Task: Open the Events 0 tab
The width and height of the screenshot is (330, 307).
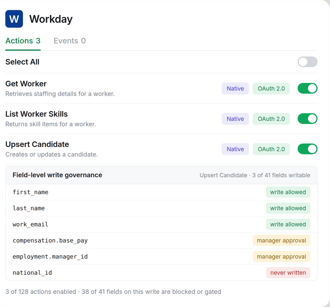Action: click(x=70, y=41)
